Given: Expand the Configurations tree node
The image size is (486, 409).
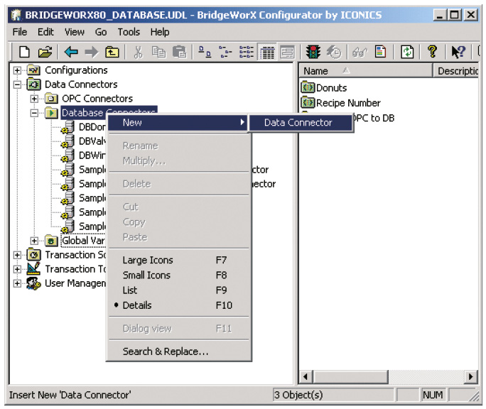Looking at the screenshot, I should pyautogui.click(x=17, y=70).
